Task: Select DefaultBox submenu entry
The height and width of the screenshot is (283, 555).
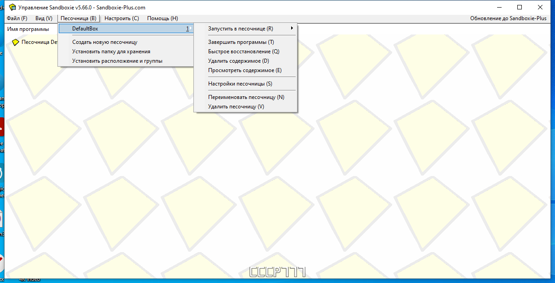Action: click(x=126, y=29)
